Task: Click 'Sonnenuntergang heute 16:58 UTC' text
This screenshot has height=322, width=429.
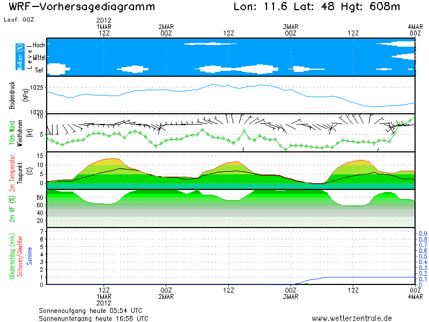Action: 93,319
